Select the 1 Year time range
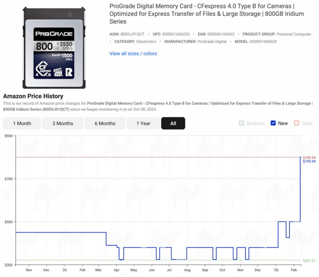319x277 pixels. pos(143,123)
